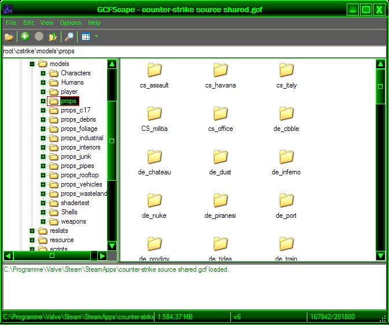The width and height of the screenshot is (389, 325).
Task: Select props_wasteland in the tree
Action: pyautogui.click(x=84, y=193)
